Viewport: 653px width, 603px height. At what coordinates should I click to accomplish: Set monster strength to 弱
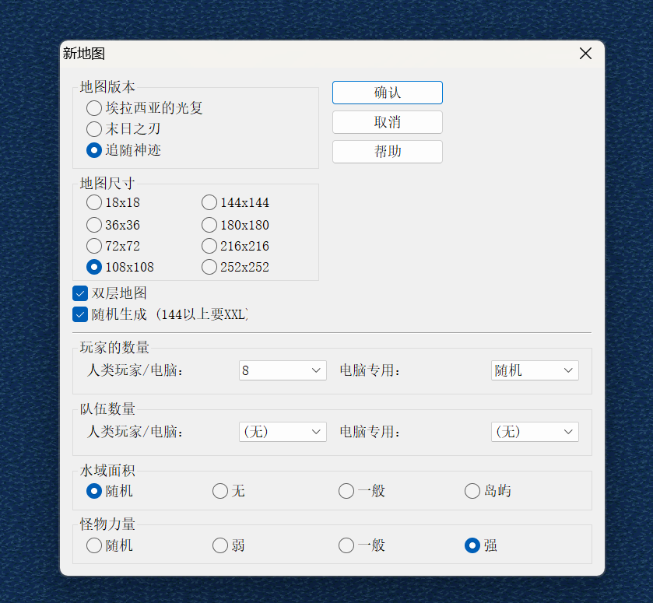[x=219, y=545]
